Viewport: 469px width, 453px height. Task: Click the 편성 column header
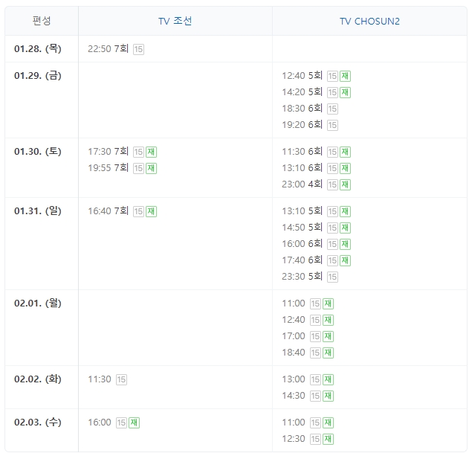(42, 21)
